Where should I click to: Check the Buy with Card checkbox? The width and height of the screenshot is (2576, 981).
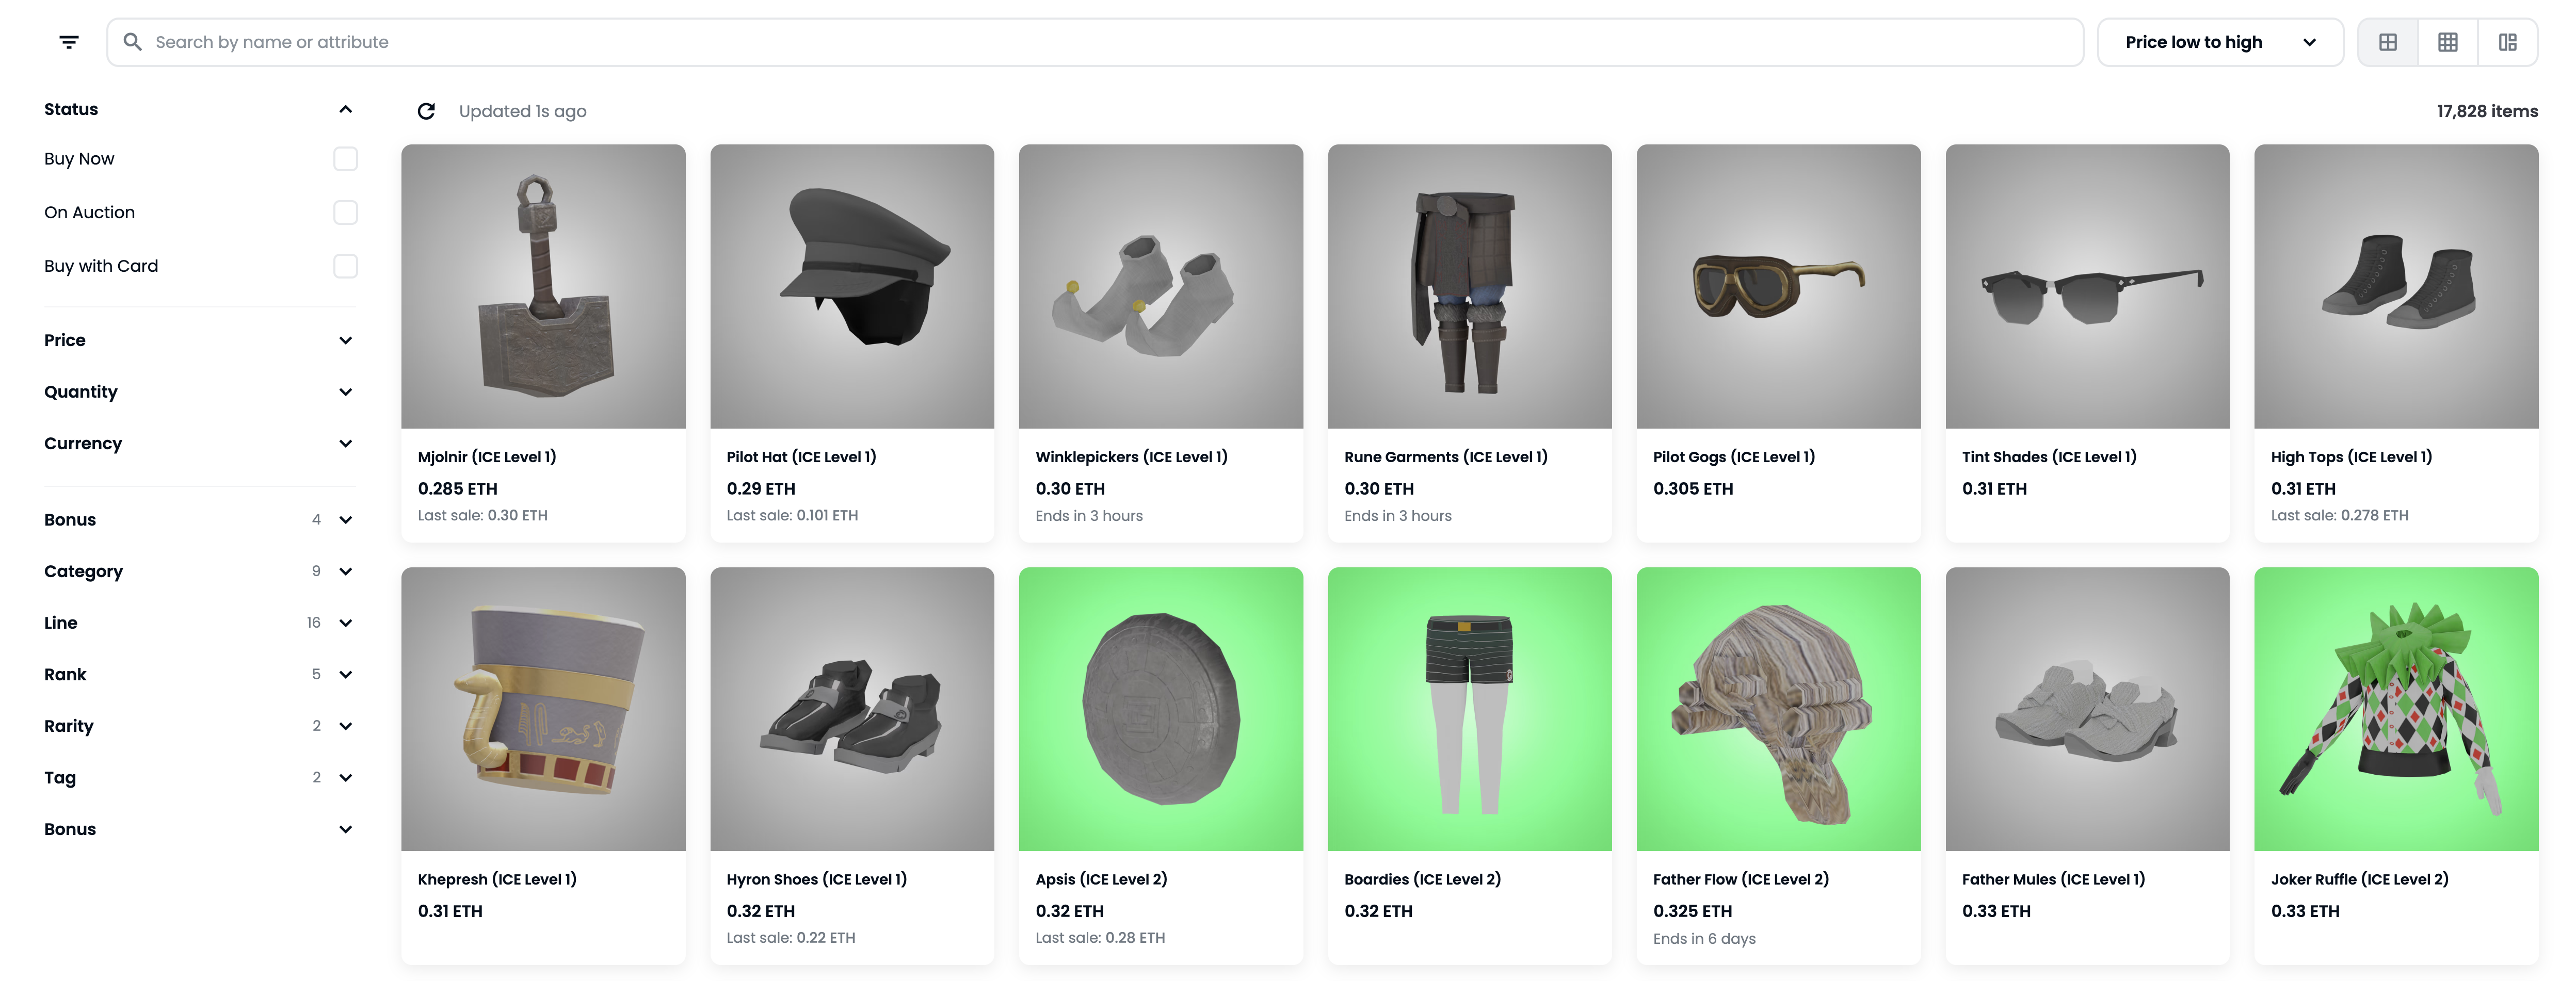[345, 266]
